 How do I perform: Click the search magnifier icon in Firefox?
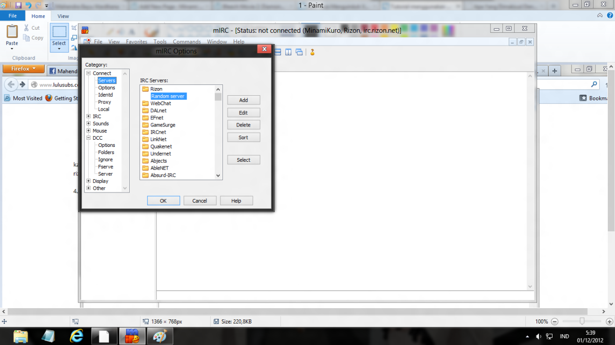(594, 84)
